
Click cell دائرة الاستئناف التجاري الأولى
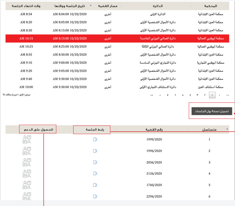pyautogui.click(x=158, y=87)
